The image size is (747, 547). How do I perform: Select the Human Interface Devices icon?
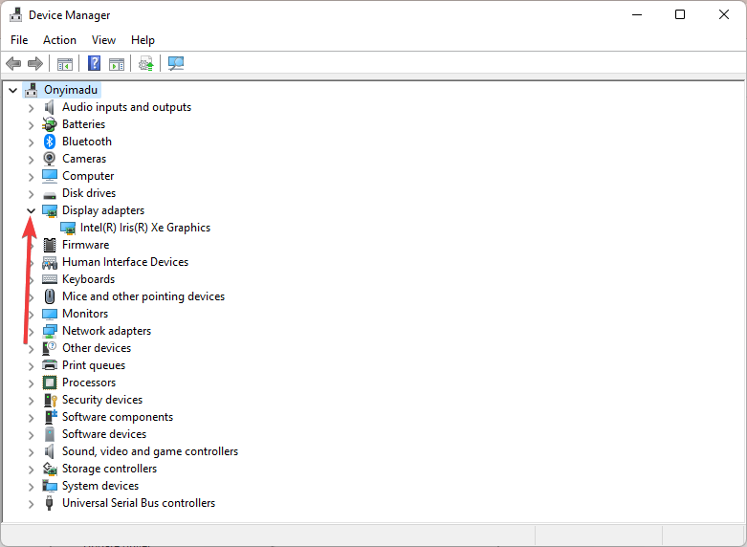click(x=50, y=263)
